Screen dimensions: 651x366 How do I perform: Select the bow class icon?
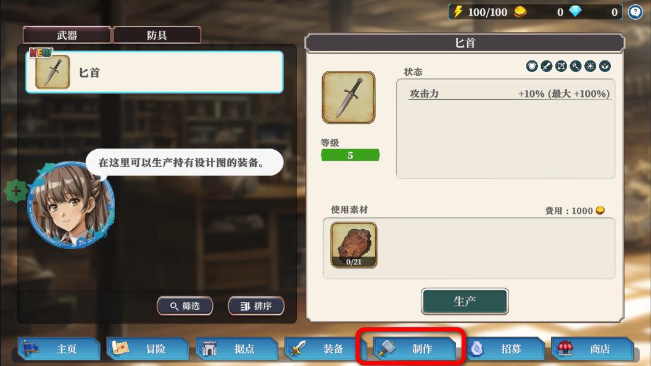[x=561, y=66]
